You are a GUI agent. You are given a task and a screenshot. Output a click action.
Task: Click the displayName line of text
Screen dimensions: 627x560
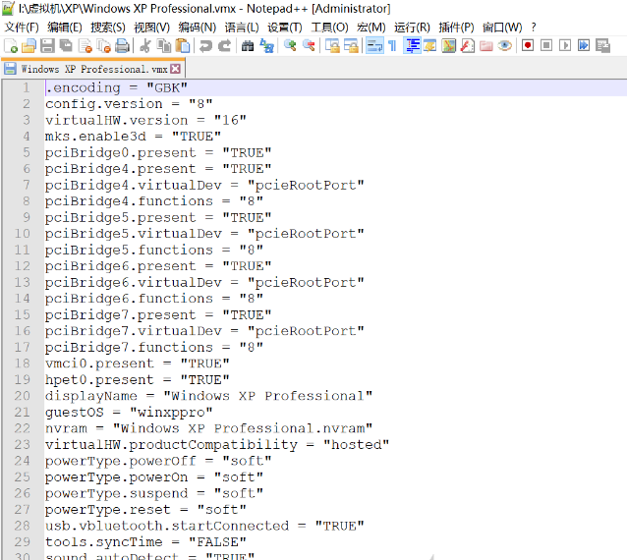pyautogui.click(x=208, y=396)
